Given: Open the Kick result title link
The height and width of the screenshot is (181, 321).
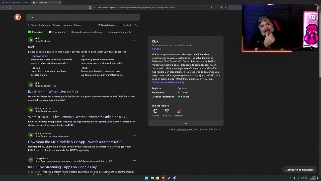Looking at the screenshot, I should pos(31,47).
